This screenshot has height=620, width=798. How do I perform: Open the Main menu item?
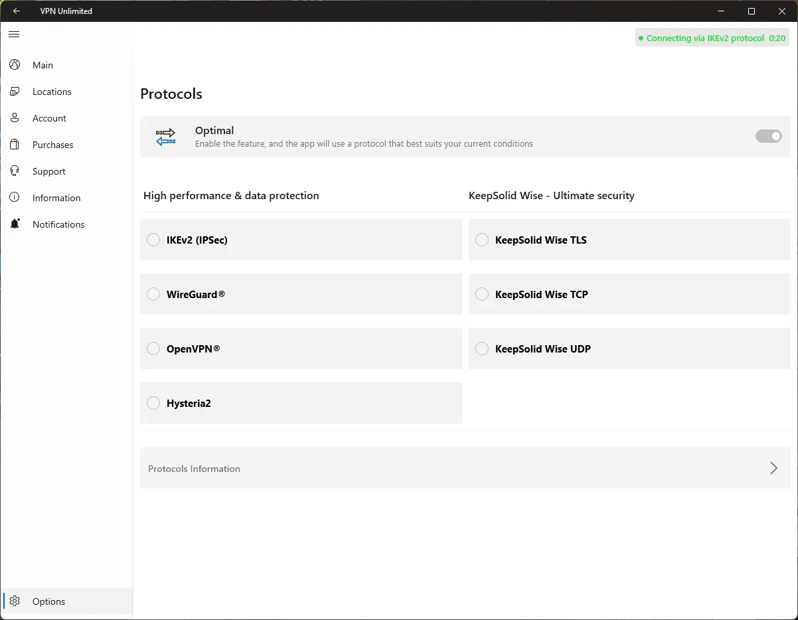point(66,65)
